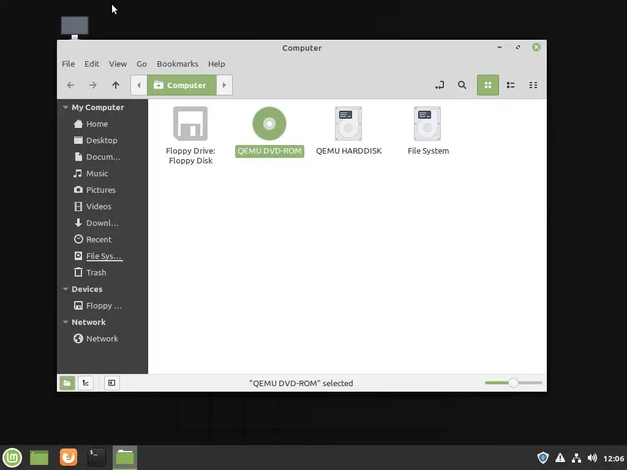Maximize the Computer window
This screenshot has width=627, height=470.
(x=518, y=47)
